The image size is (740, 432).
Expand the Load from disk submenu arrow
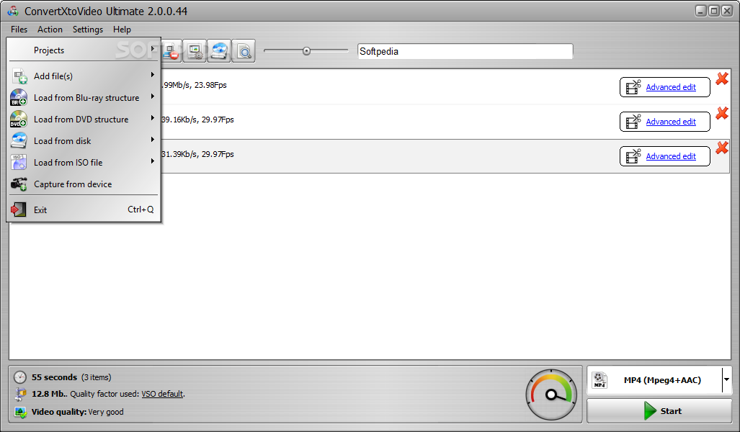coord(153,140)
